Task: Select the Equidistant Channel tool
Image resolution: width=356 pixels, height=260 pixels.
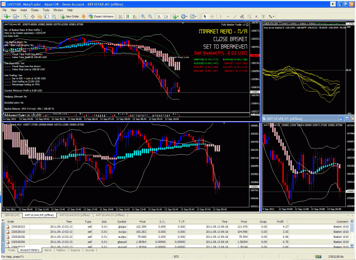Action: coord(242,16)
